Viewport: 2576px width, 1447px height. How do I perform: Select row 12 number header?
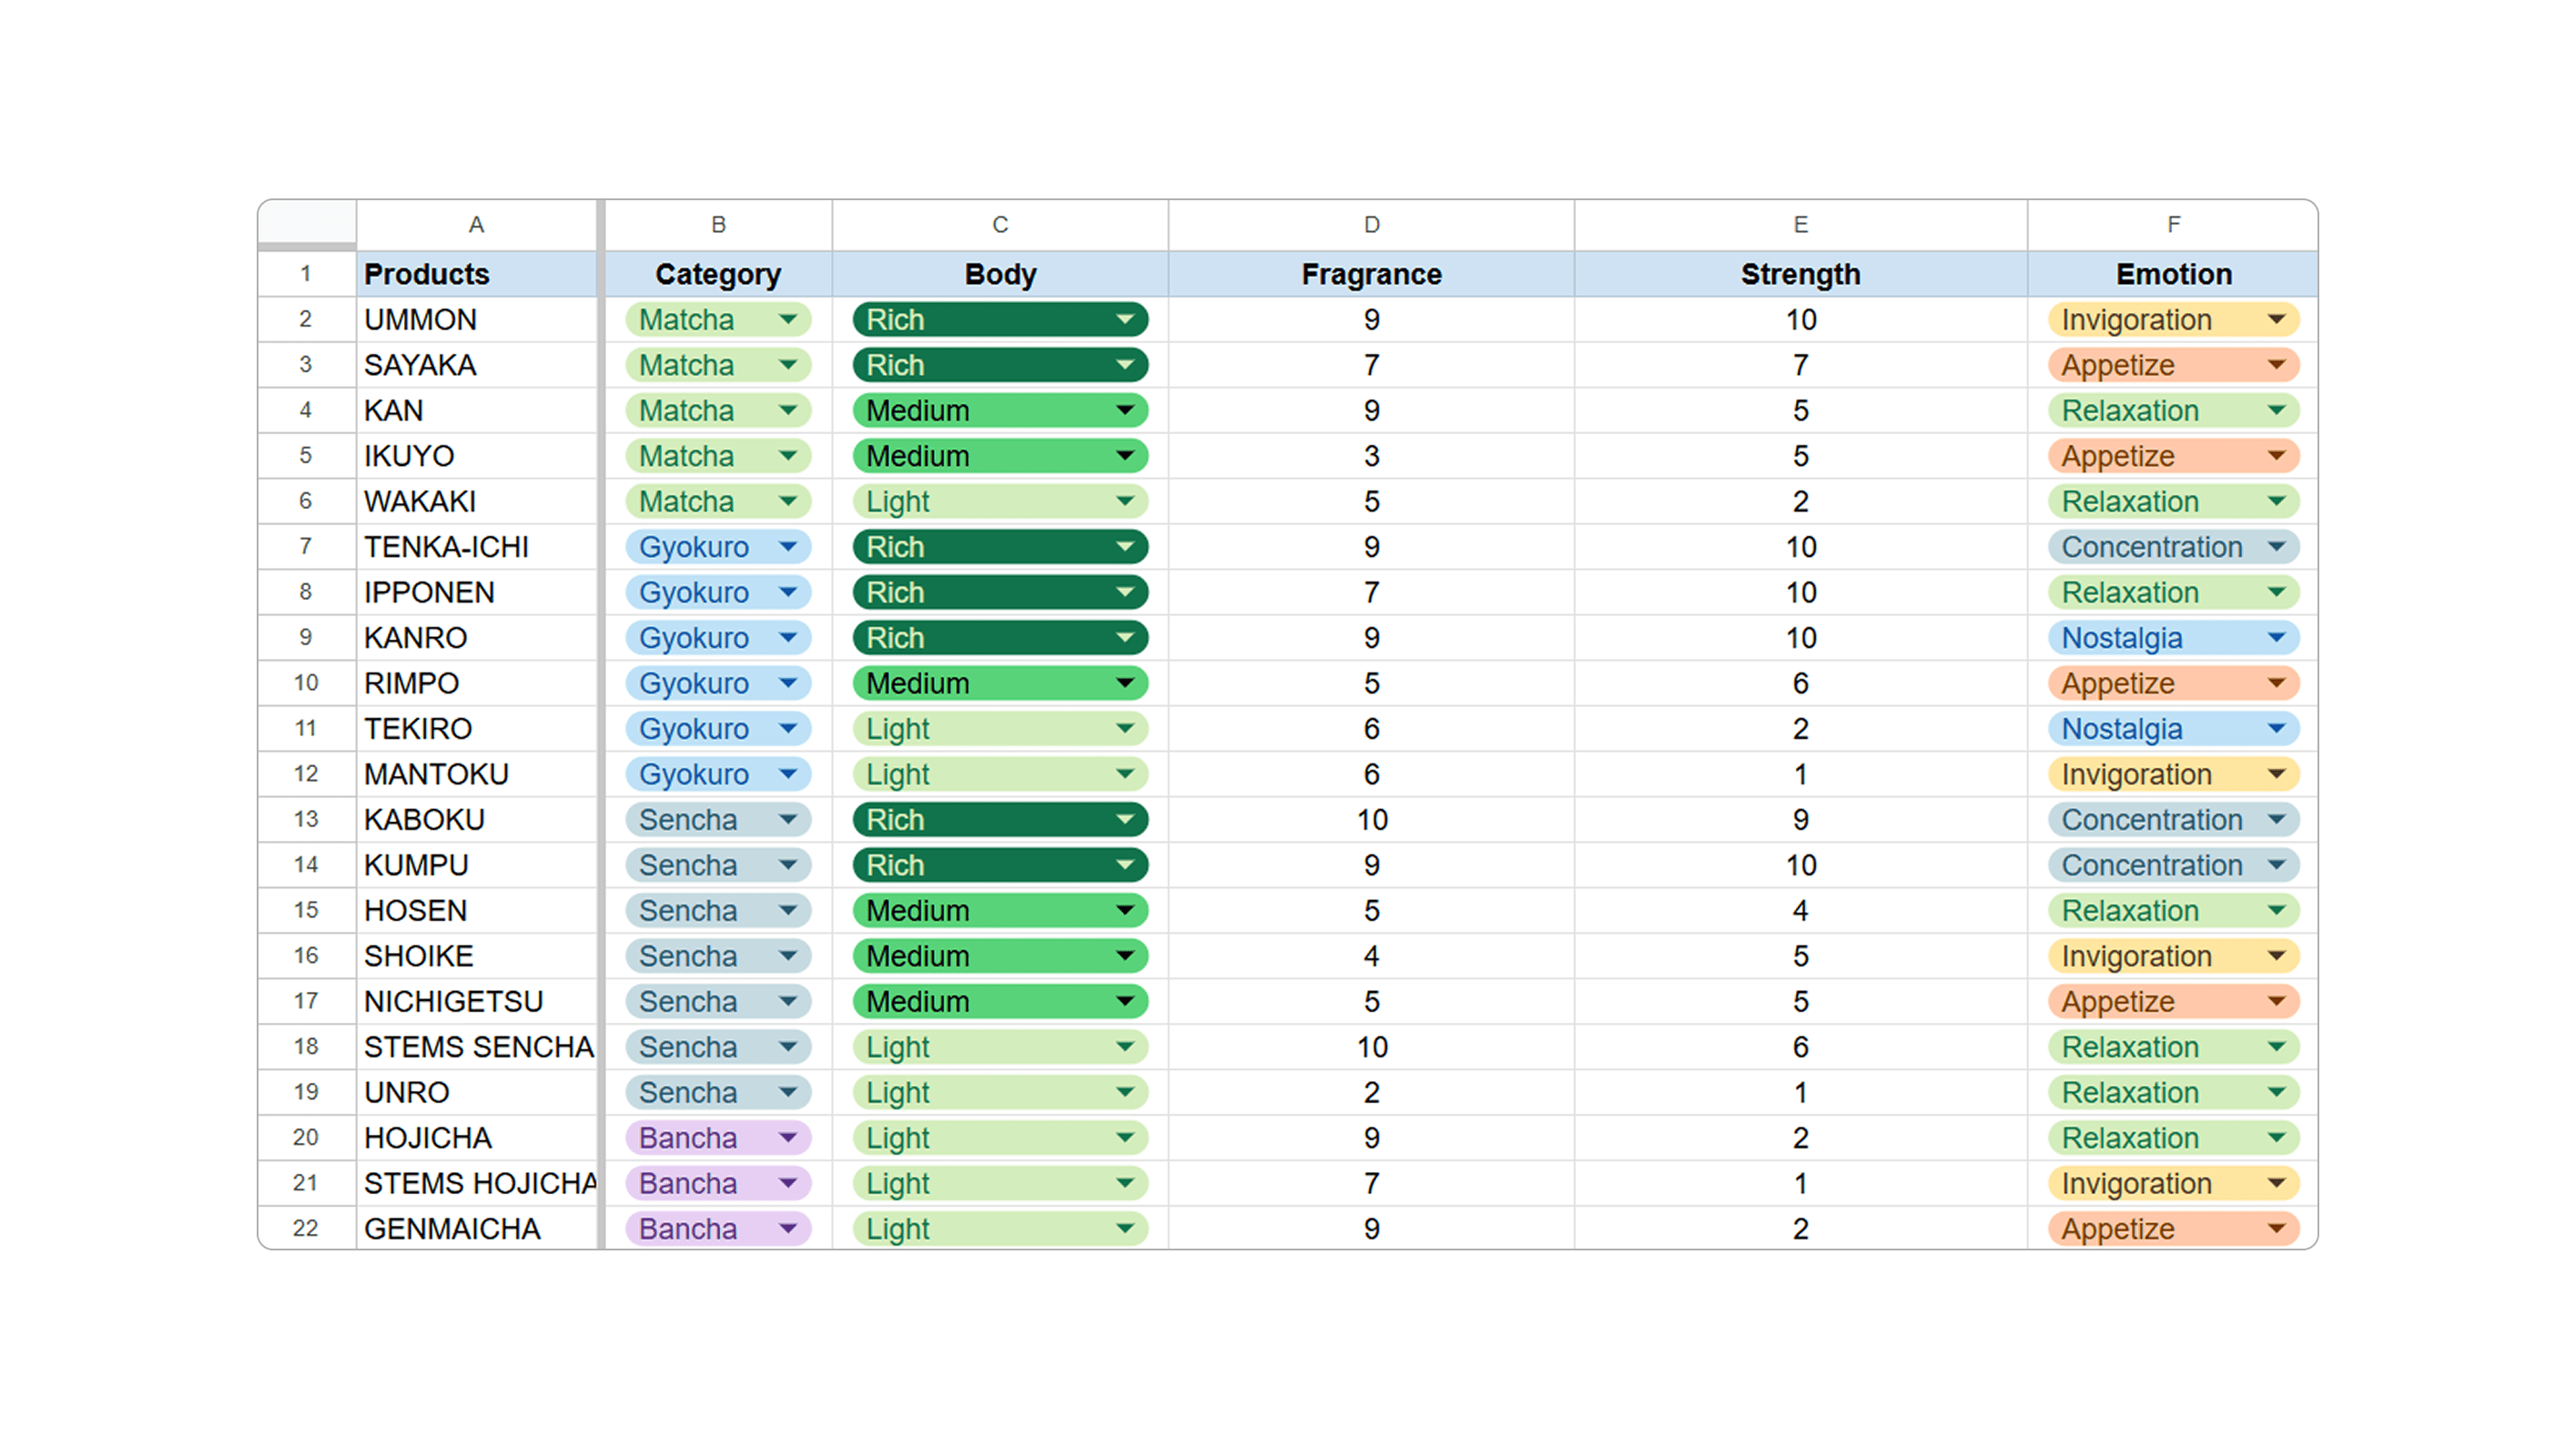coord(307,775)
